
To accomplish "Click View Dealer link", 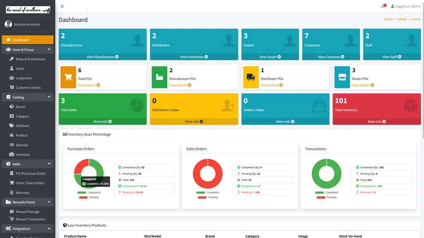I will [270, 57].
